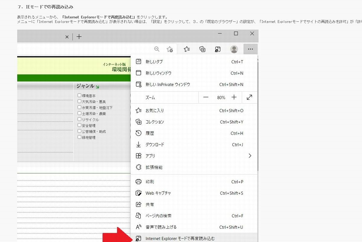
Task: Select 印刷 from the menu
Action: tap(194, 182)
